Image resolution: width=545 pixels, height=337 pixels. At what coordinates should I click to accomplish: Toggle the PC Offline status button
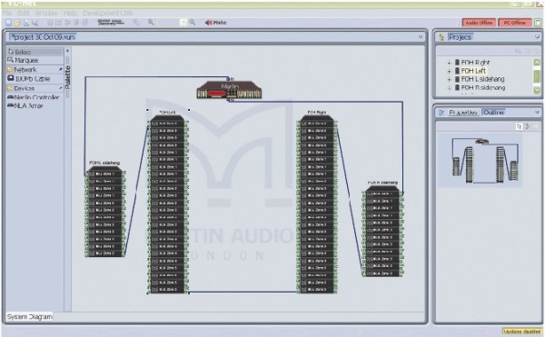pos(515,23)
